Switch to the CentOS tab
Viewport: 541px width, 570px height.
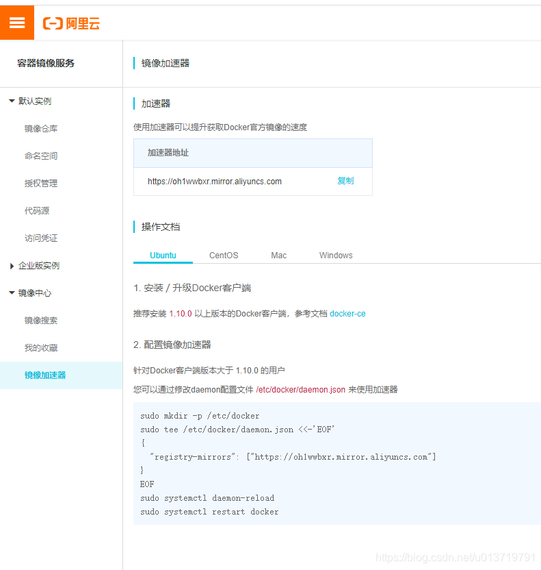click(x=224, y=255)
